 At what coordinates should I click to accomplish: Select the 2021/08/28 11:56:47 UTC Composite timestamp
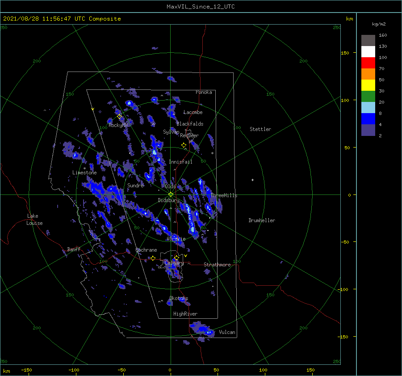(62, 19)
